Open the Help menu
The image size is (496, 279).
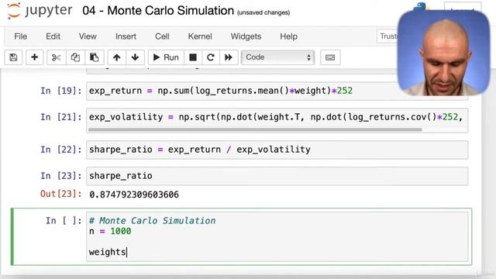click(x=288, y=36)
